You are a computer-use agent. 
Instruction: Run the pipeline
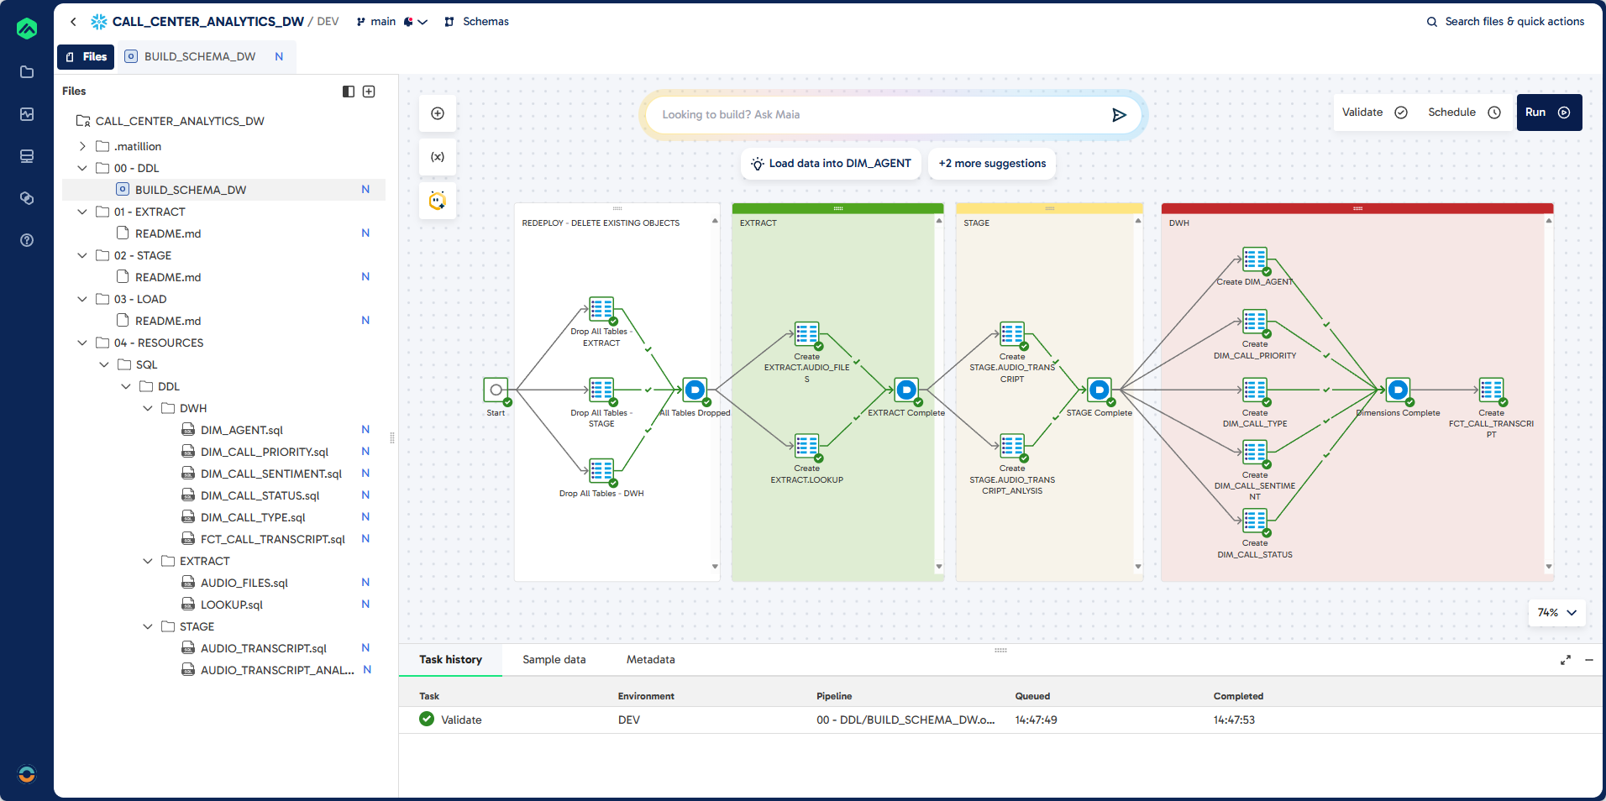point(1548,113)
